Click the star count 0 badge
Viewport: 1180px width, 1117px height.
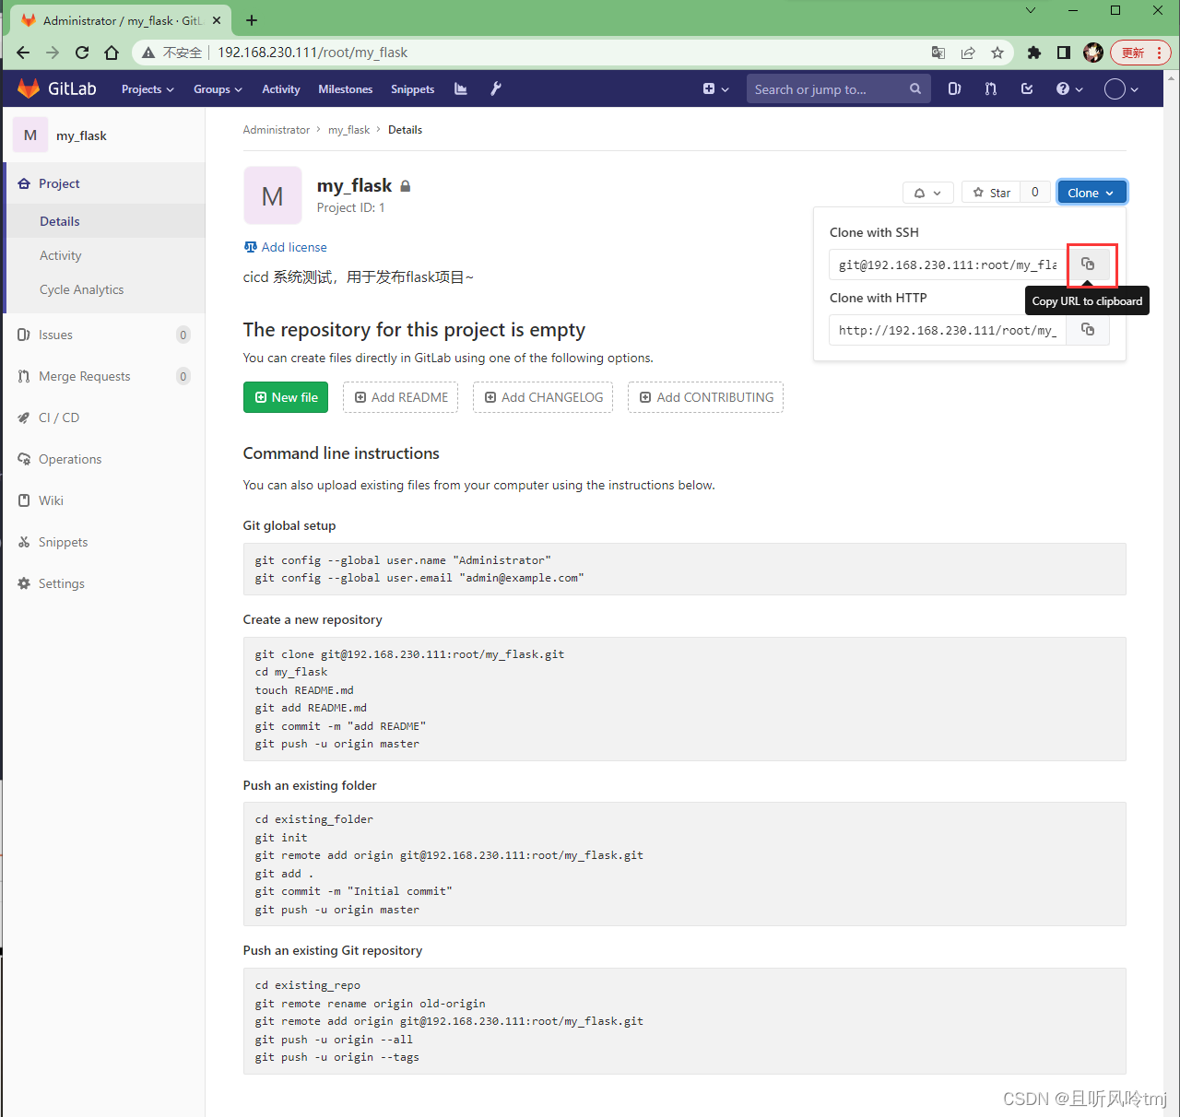pyautogui.click(x=1035, y=193)
